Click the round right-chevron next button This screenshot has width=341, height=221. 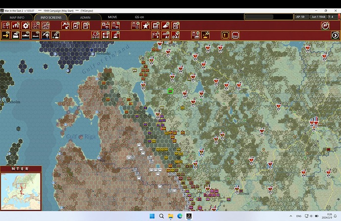(335, 35)
